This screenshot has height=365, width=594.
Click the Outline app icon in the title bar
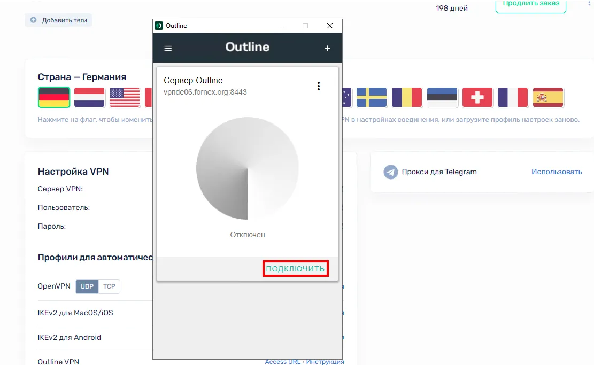pos(159,26)
